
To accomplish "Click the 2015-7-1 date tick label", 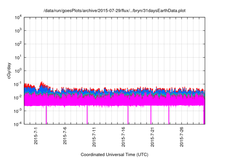I will click(36, 136).
